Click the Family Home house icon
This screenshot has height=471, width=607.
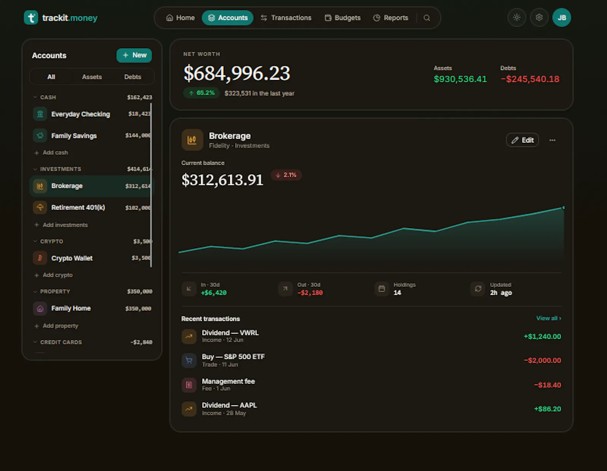[x=40, y=308]
